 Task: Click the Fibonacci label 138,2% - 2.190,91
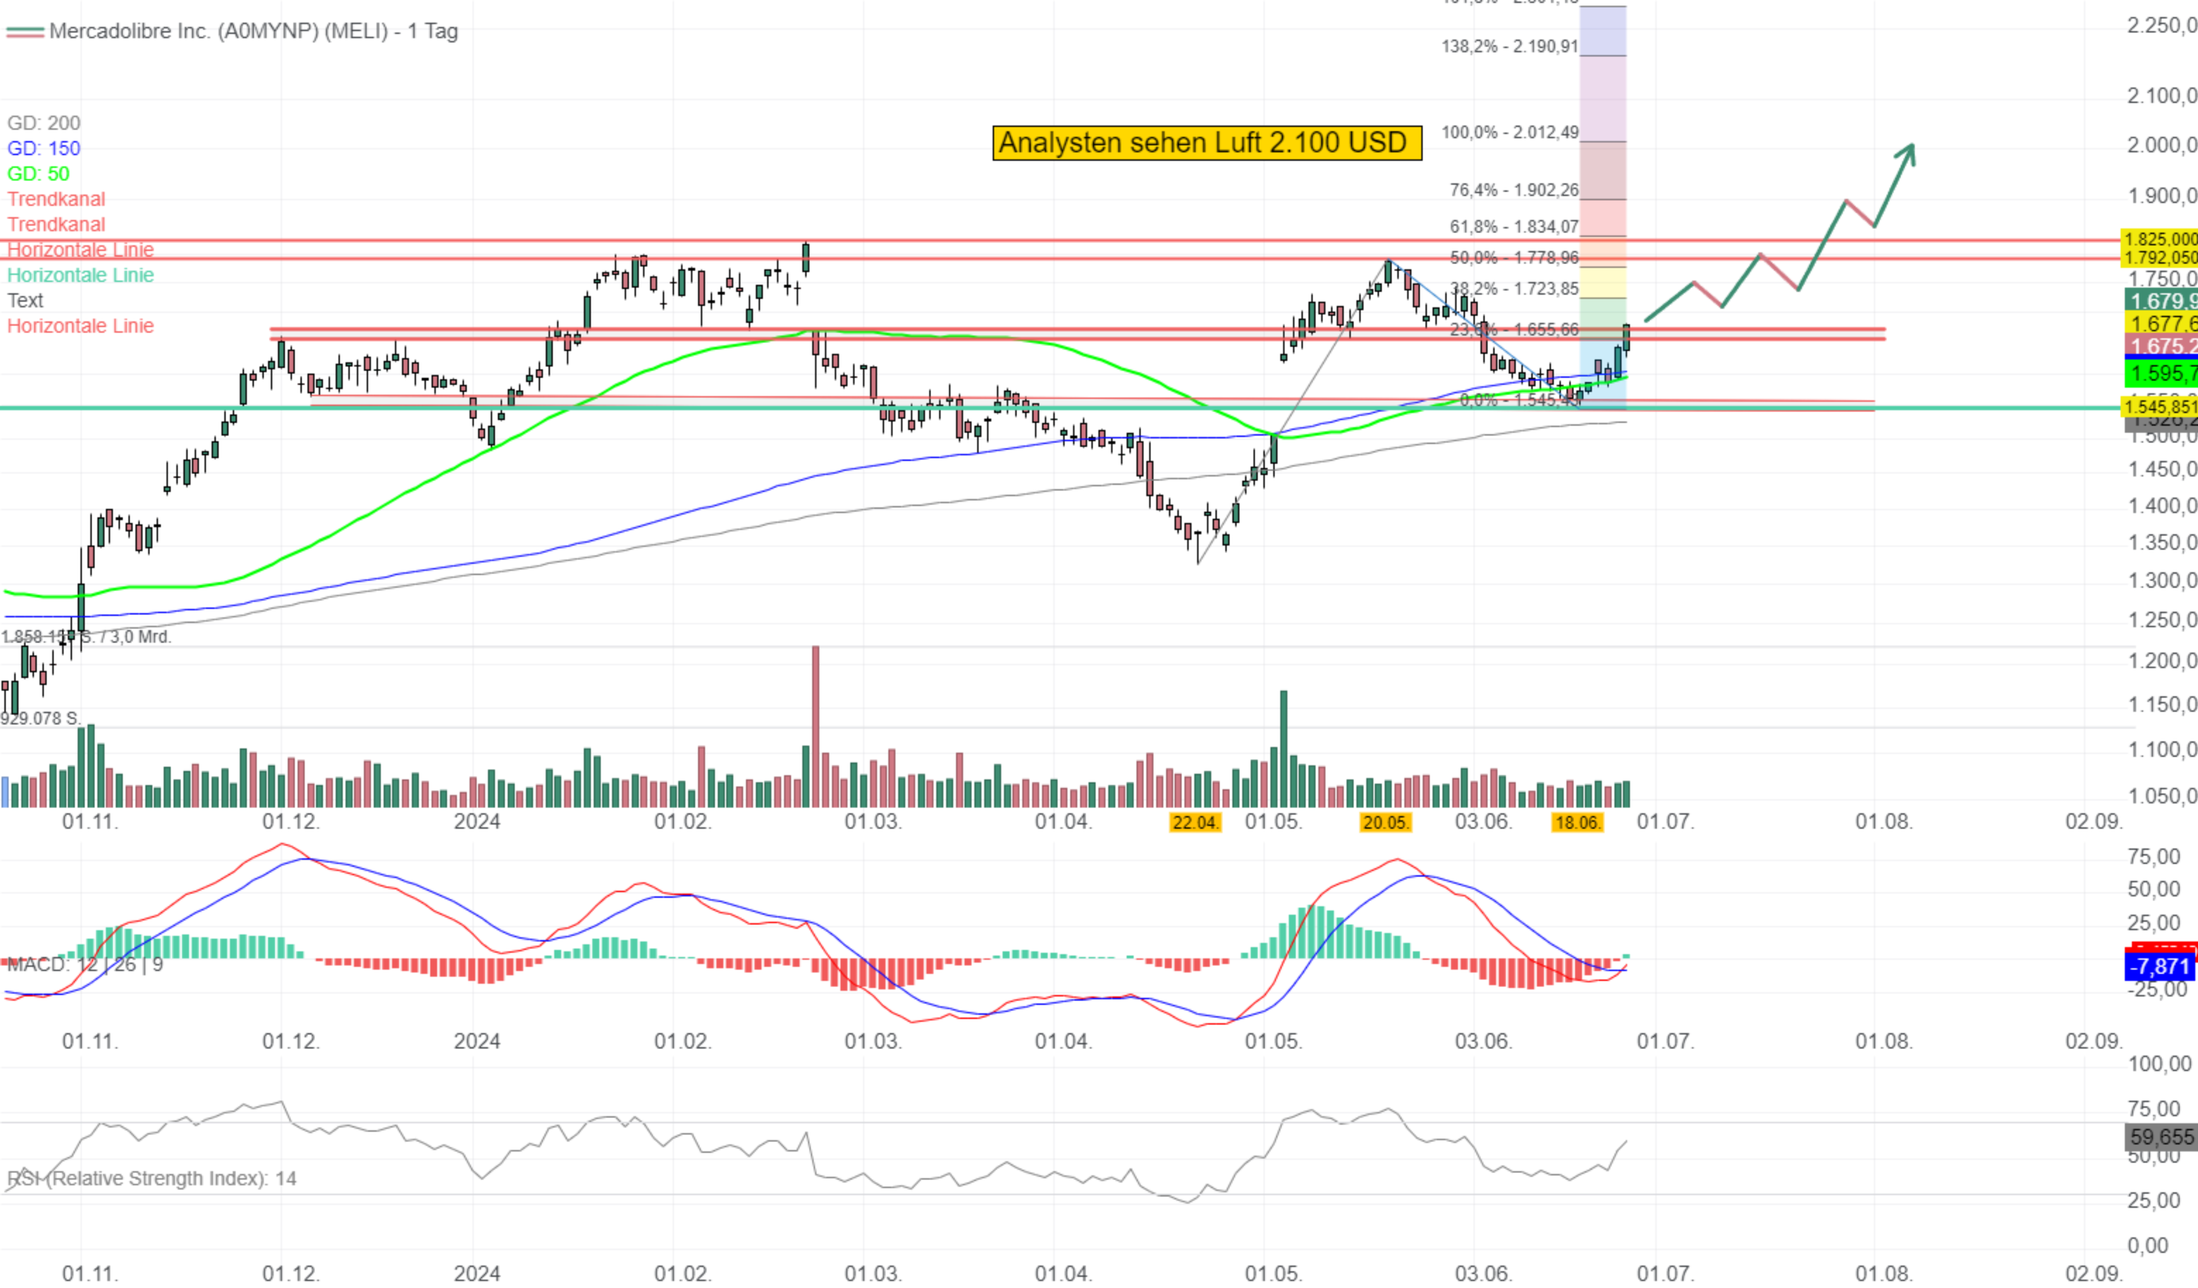[x=1510, y=47]
